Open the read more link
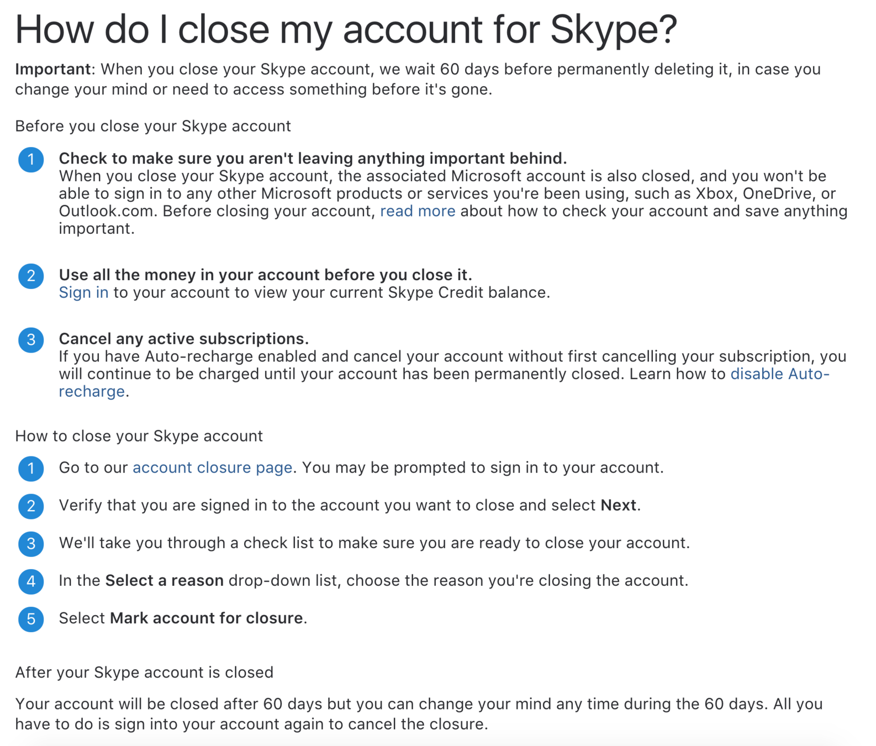Image resolution: width=876 pixels, height=746 pixels. tap(418, 211)
